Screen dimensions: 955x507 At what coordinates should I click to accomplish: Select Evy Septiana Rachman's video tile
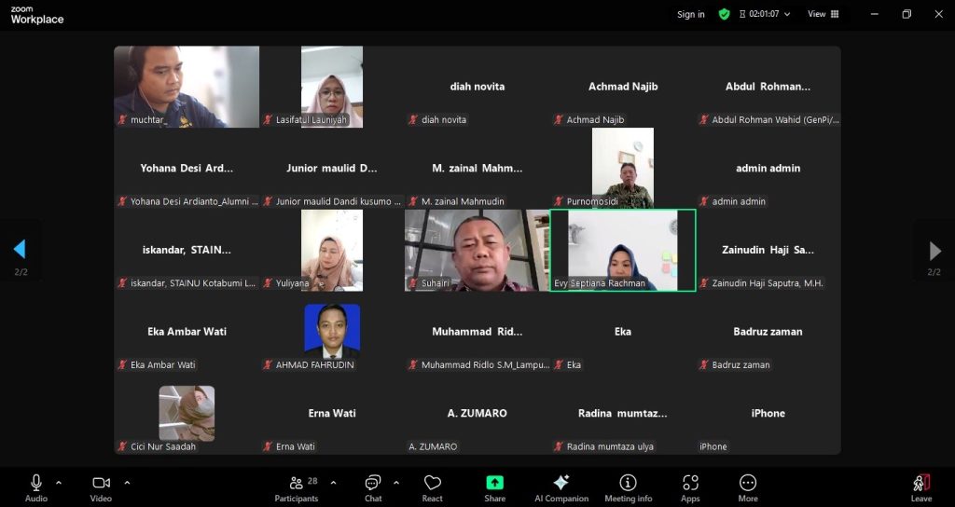tap(622, 250)
